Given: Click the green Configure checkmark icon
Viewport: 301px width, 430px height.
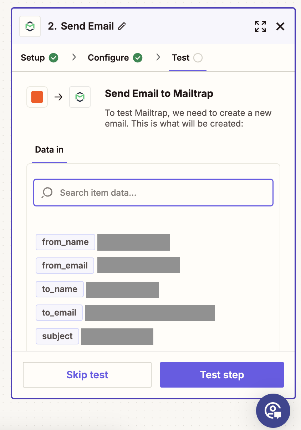Looking at the screenshot, I should [138, 58].
